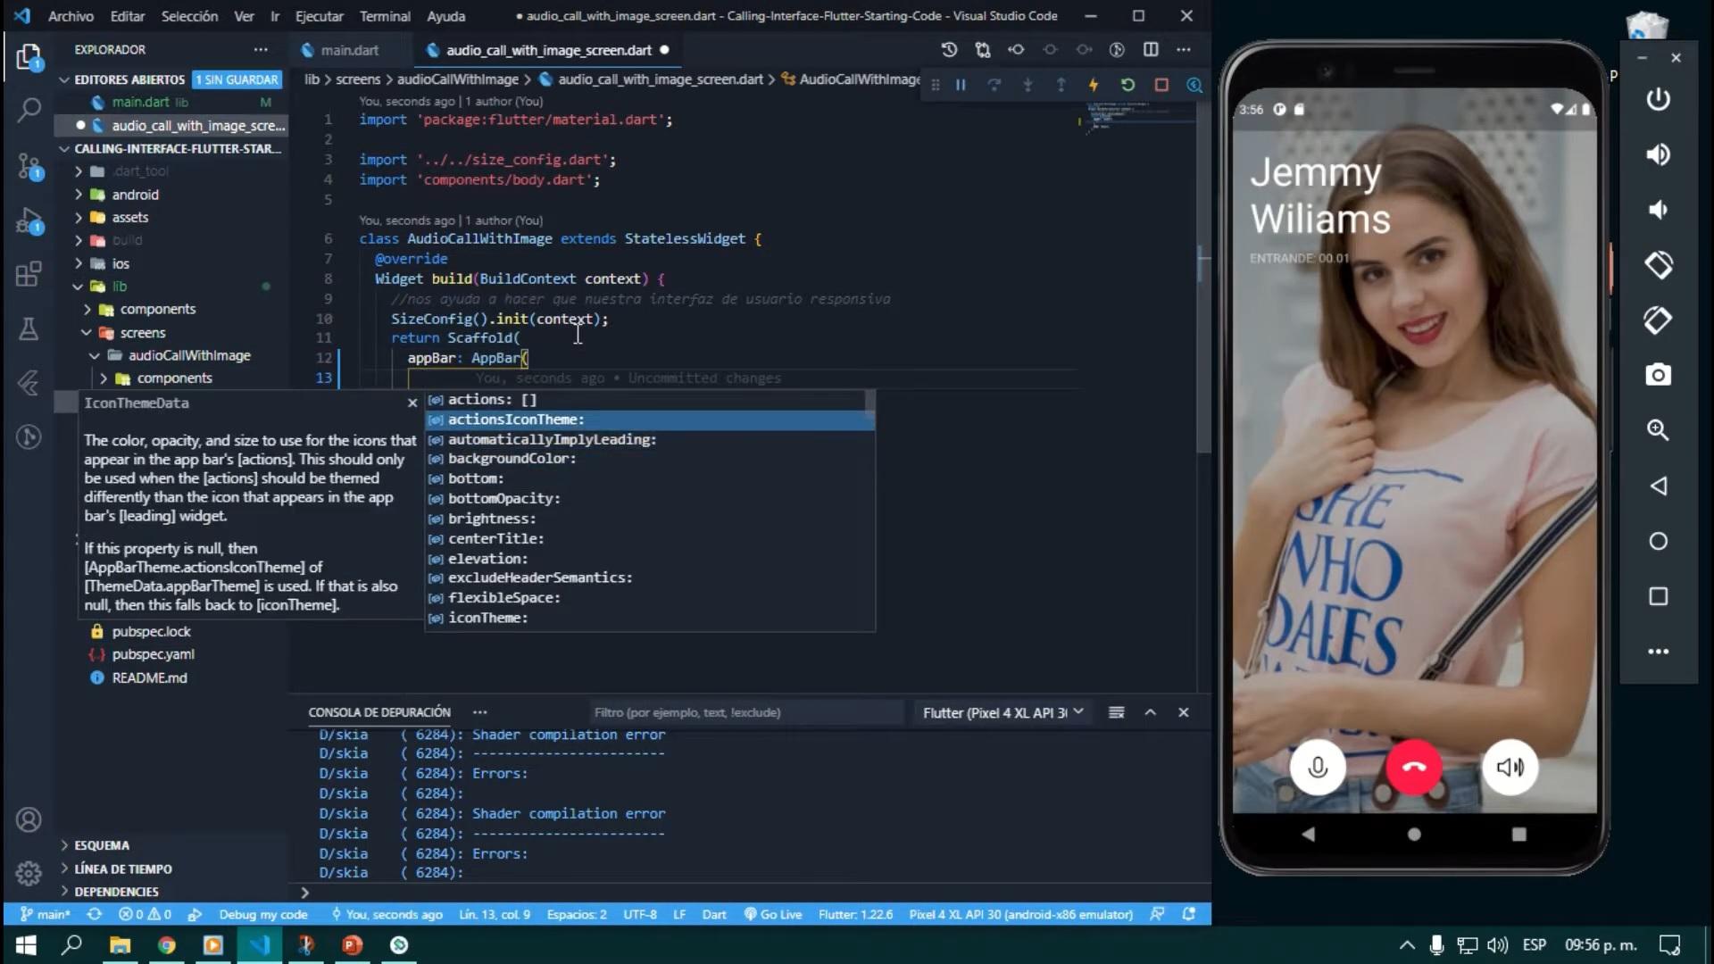1714x964 pixels.
Task: Open the Source Control view
Action: (x=29, y=166)
